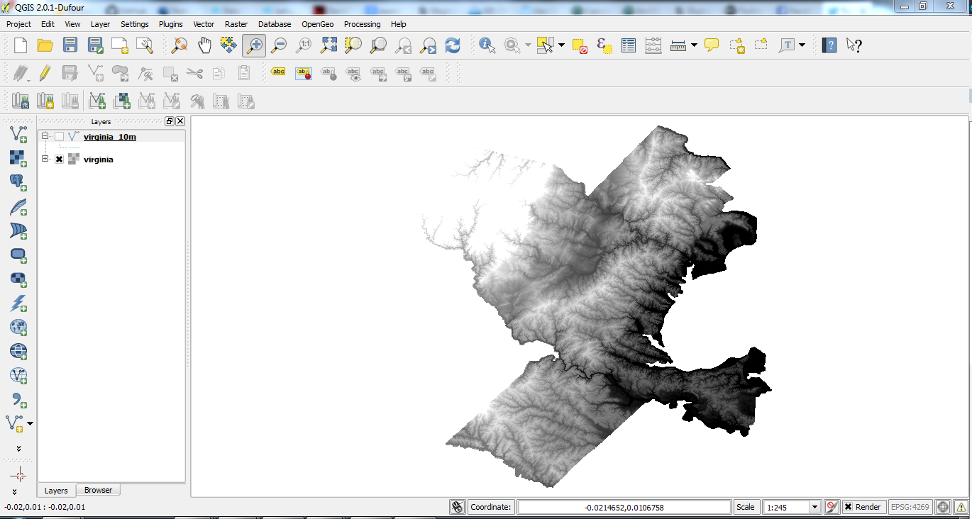Click the Zoom Full extent icon

point(328,45)
